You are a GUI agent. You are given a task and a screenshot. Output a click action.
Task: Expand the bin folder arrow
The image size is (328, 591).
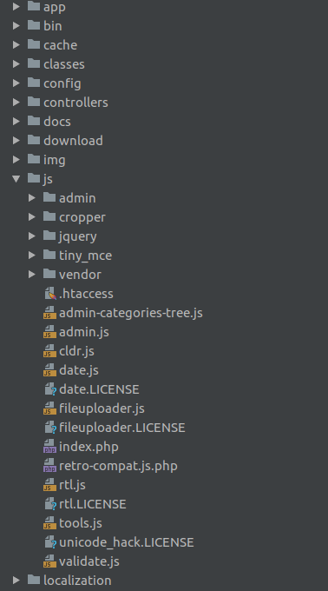pyautogui.click(x=16, y=25)
